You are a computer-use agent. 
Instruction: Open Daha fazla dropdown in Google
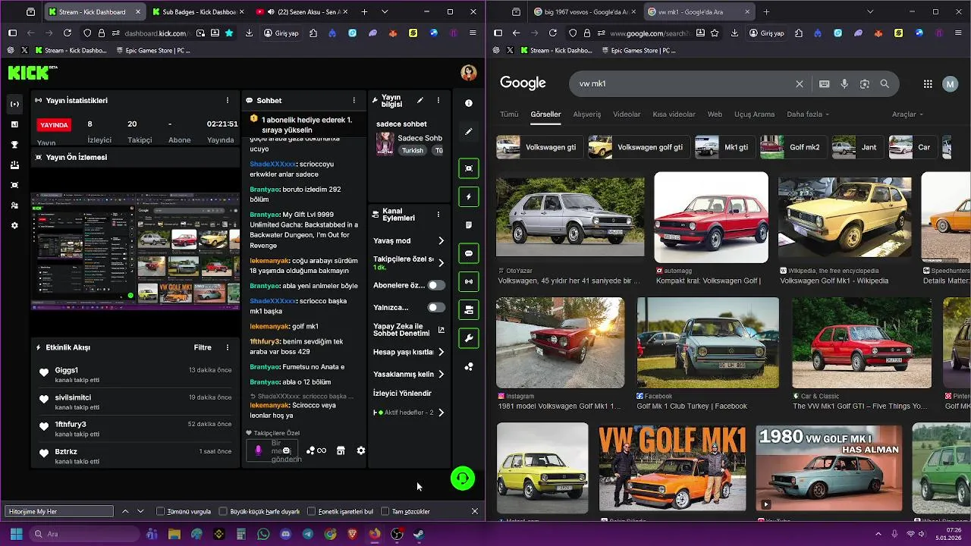pos(808,115)
